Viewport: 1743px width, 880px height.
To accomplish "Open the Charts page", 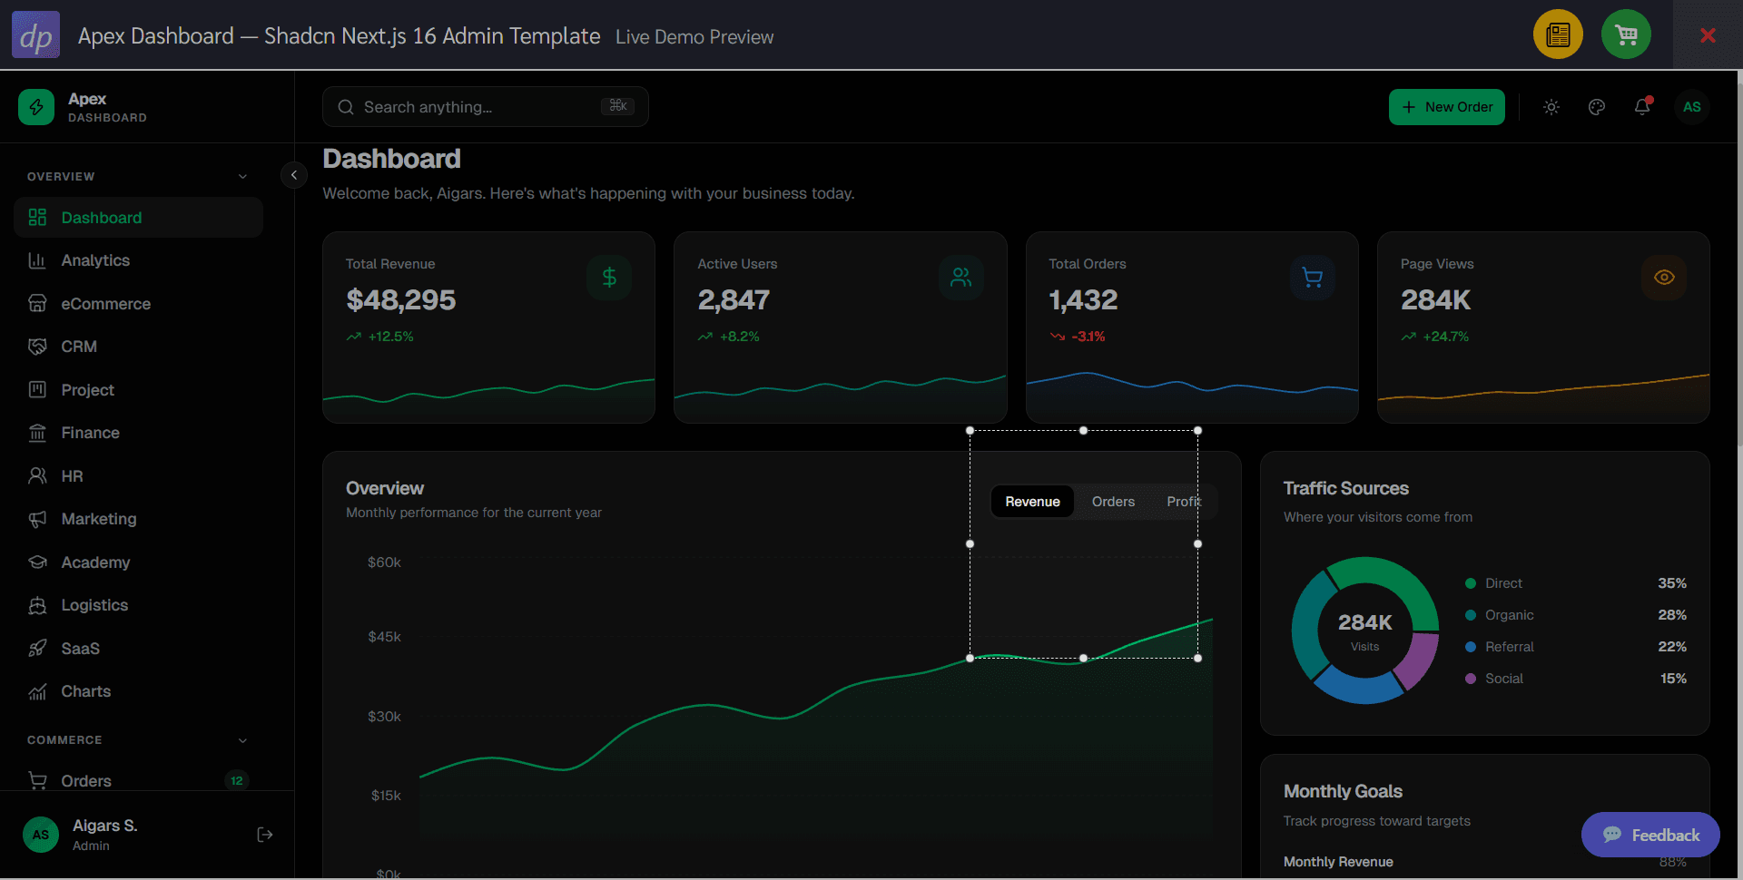I will coord(138,691).
